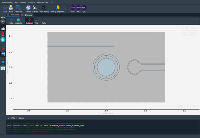Click the Delete all icon
Screen dimensions: 200x138
point(18,9)
